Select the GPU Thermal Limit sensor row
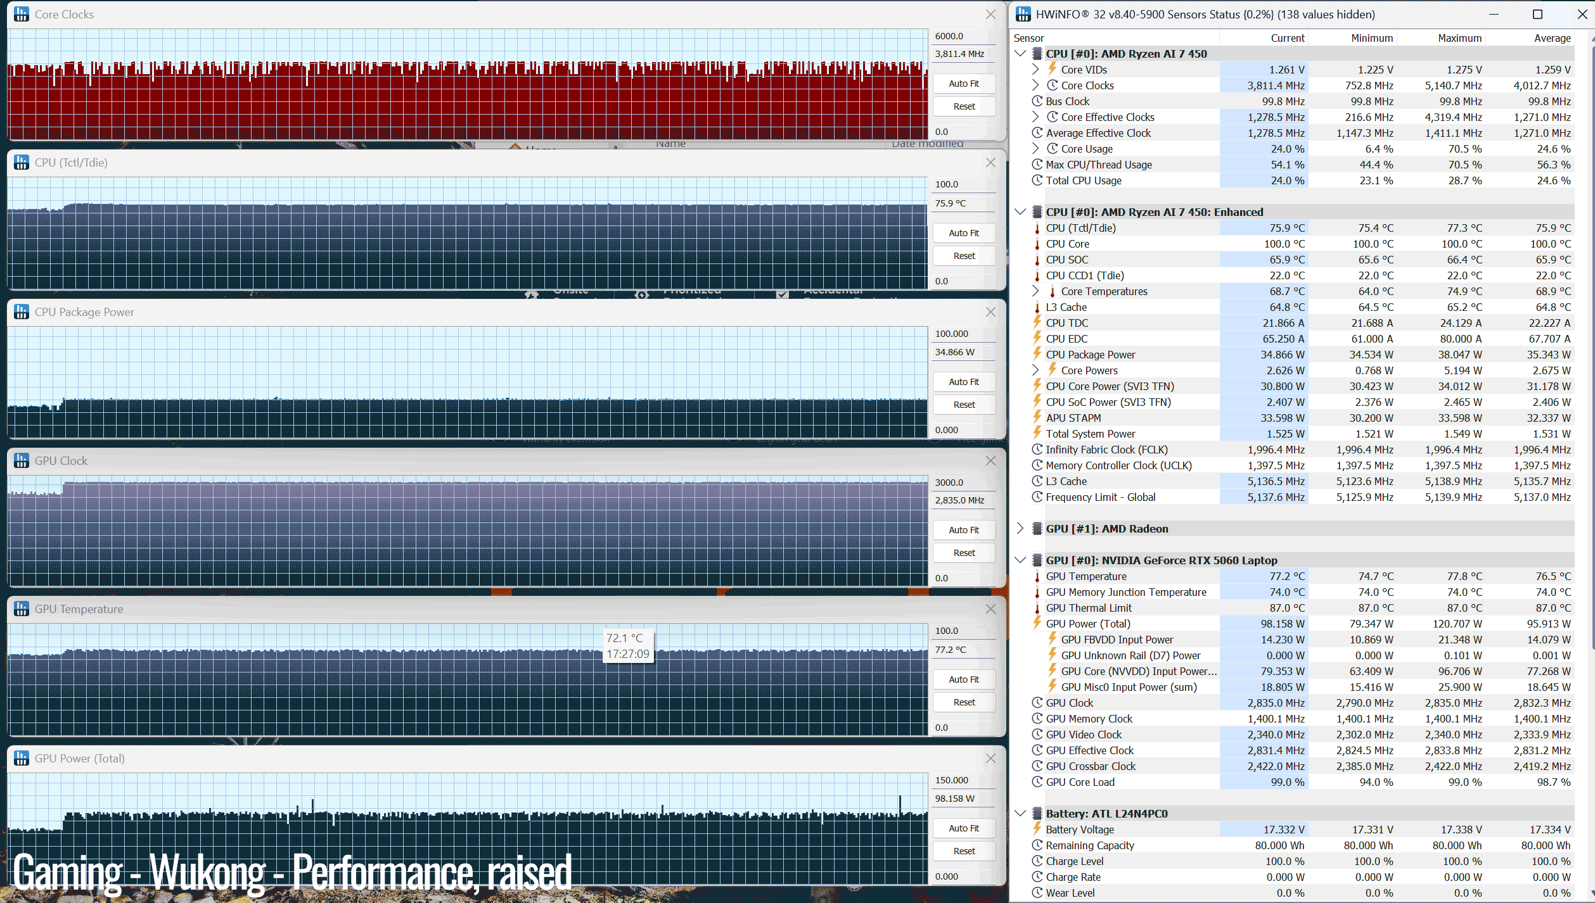The height and width of the screenshot is (903, 1595). [x=1294, y=608]
